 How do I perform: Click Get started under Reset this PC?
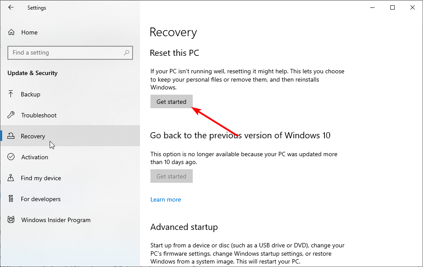point(171,101)
